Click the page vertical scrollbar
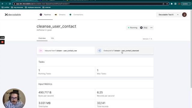192x108 pixels. pyautogui.click(x=191, y=49)
